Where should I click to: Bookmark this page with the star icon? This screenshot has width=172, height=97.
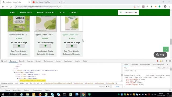tap(138, 6)
